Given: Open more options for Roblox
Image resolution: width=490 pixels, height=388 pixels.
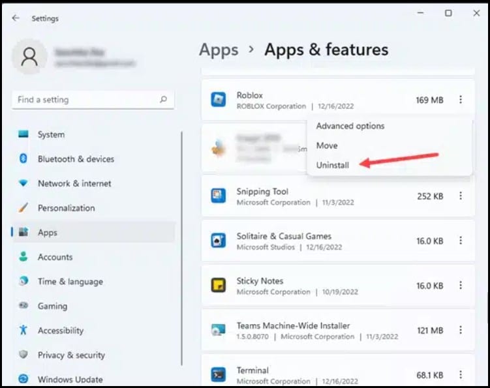Looking at the screenshot, I should pos(460,100).
